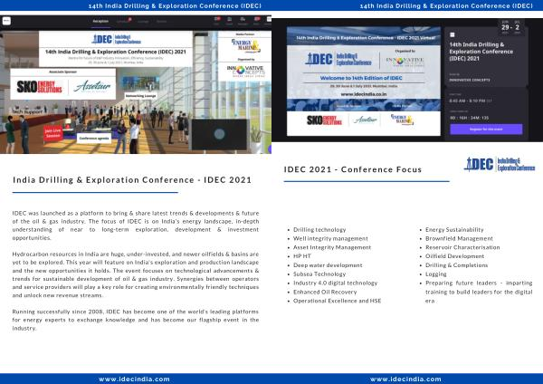Click the Asset Integrity Management bullet
Image resolution: width=543 pixels, height=384 pixels.
point(332,247)
